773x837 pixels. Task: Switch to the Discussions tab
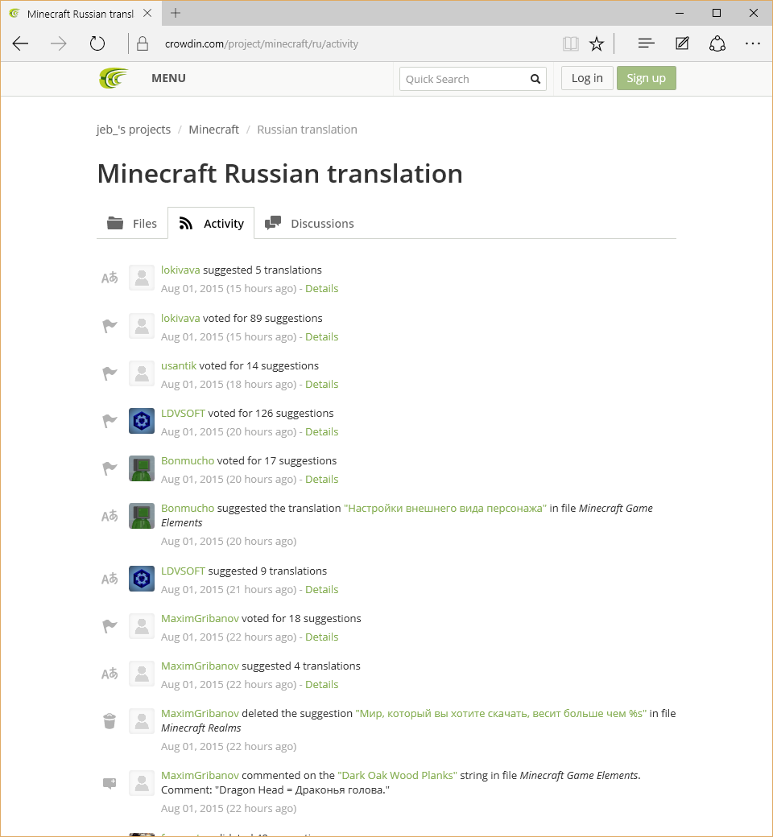click(x=309, y=223)
